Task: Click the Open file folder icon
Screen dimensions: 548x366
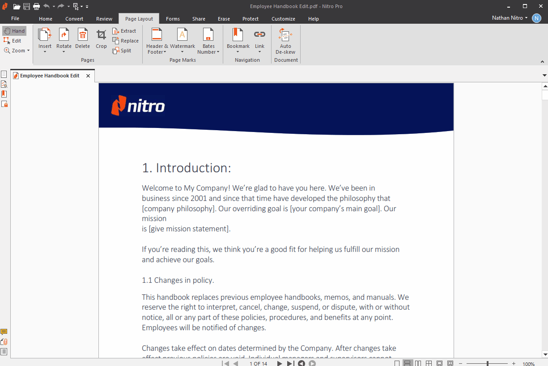Action: click(17, 6)
